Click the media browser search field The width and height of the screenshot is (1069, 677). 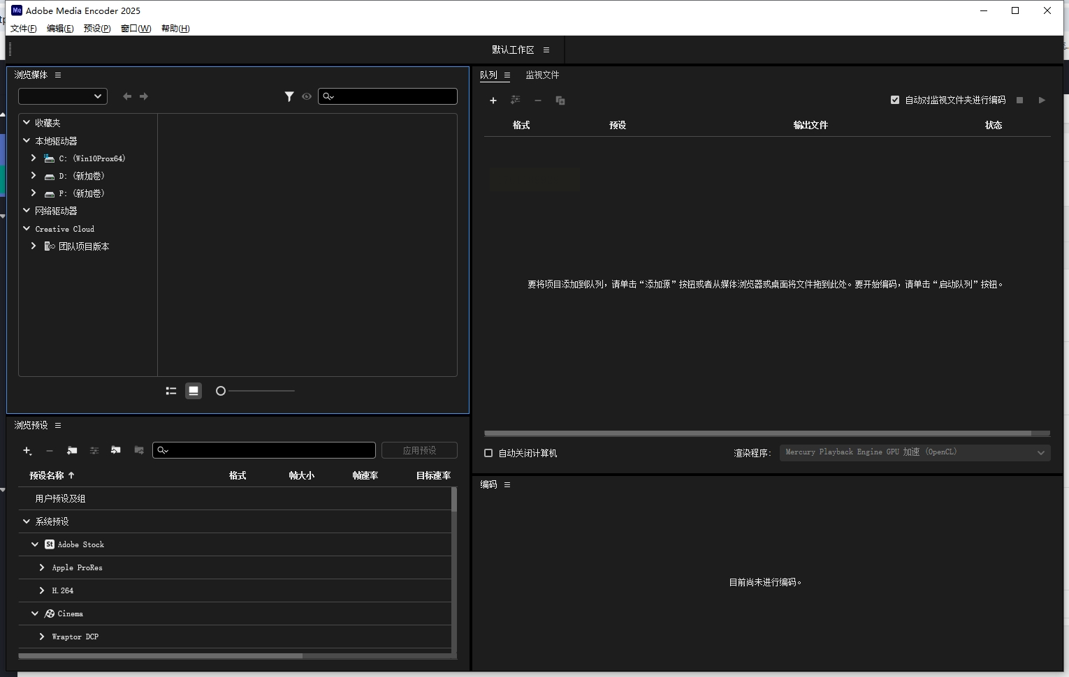pos(388,96)
